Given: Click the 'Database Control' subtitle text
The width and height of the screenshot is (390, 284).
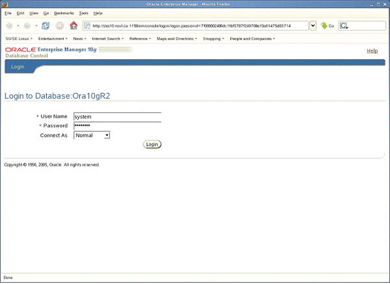Looking at the screenshot, I should (x=27, y=56).
